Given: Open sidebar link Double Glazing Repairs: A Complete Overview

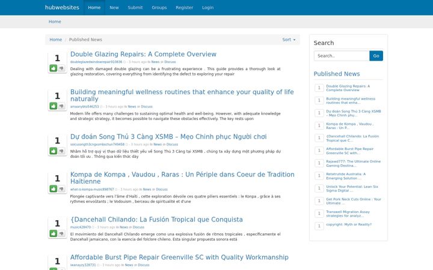Looking at the screenshot, I should click(348, 88).
